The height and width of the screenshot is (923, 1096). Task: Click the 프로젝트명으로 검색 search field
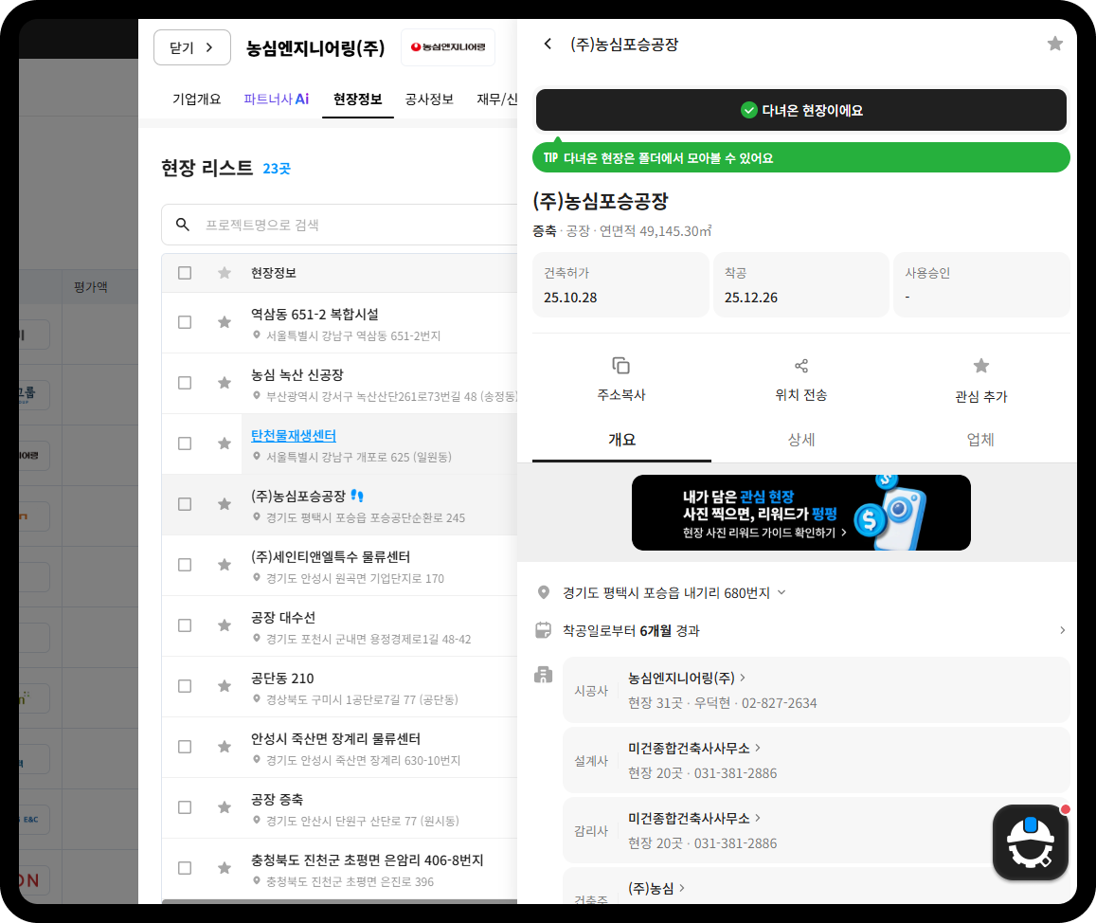click(340, 225)
